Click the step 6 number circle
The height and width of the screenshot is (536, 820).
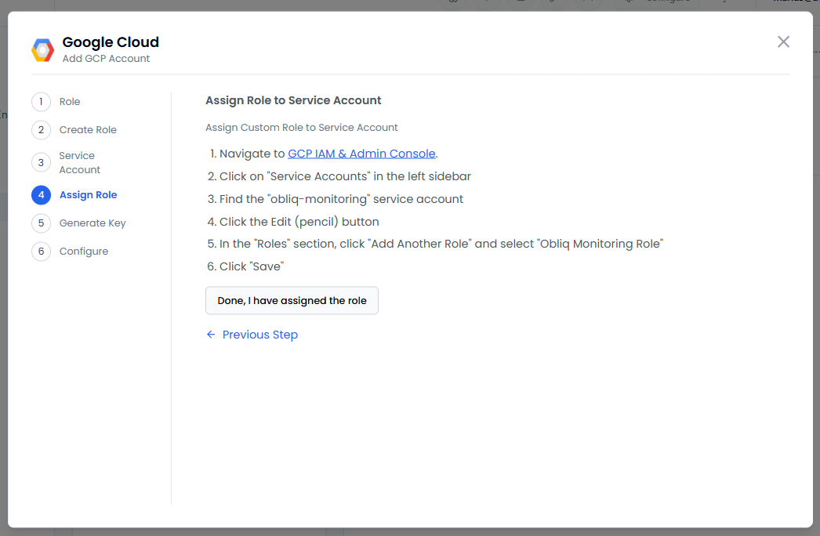[41, 252]
